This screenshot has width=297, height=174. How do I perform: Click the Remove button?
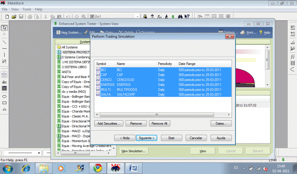pos(136,123)
